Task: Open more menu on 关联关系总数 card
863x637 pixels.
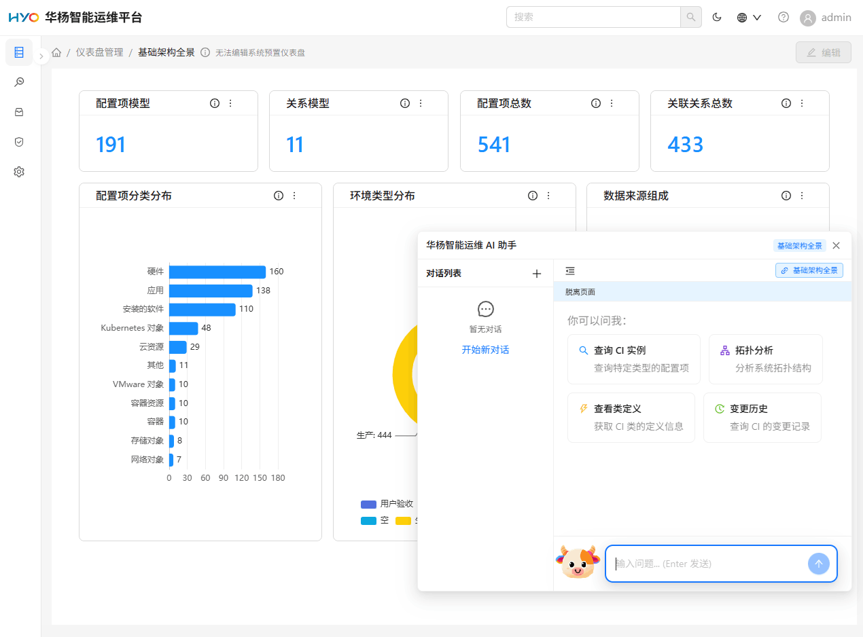Action: click(x=802, y=103)
